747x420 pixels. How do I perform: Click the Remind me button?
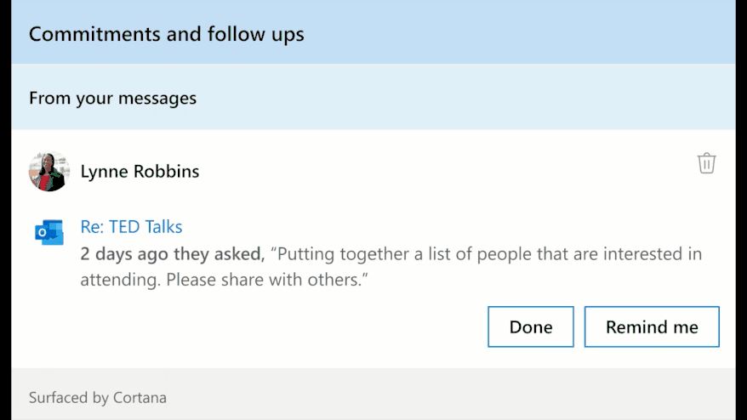tap(652, 326)
